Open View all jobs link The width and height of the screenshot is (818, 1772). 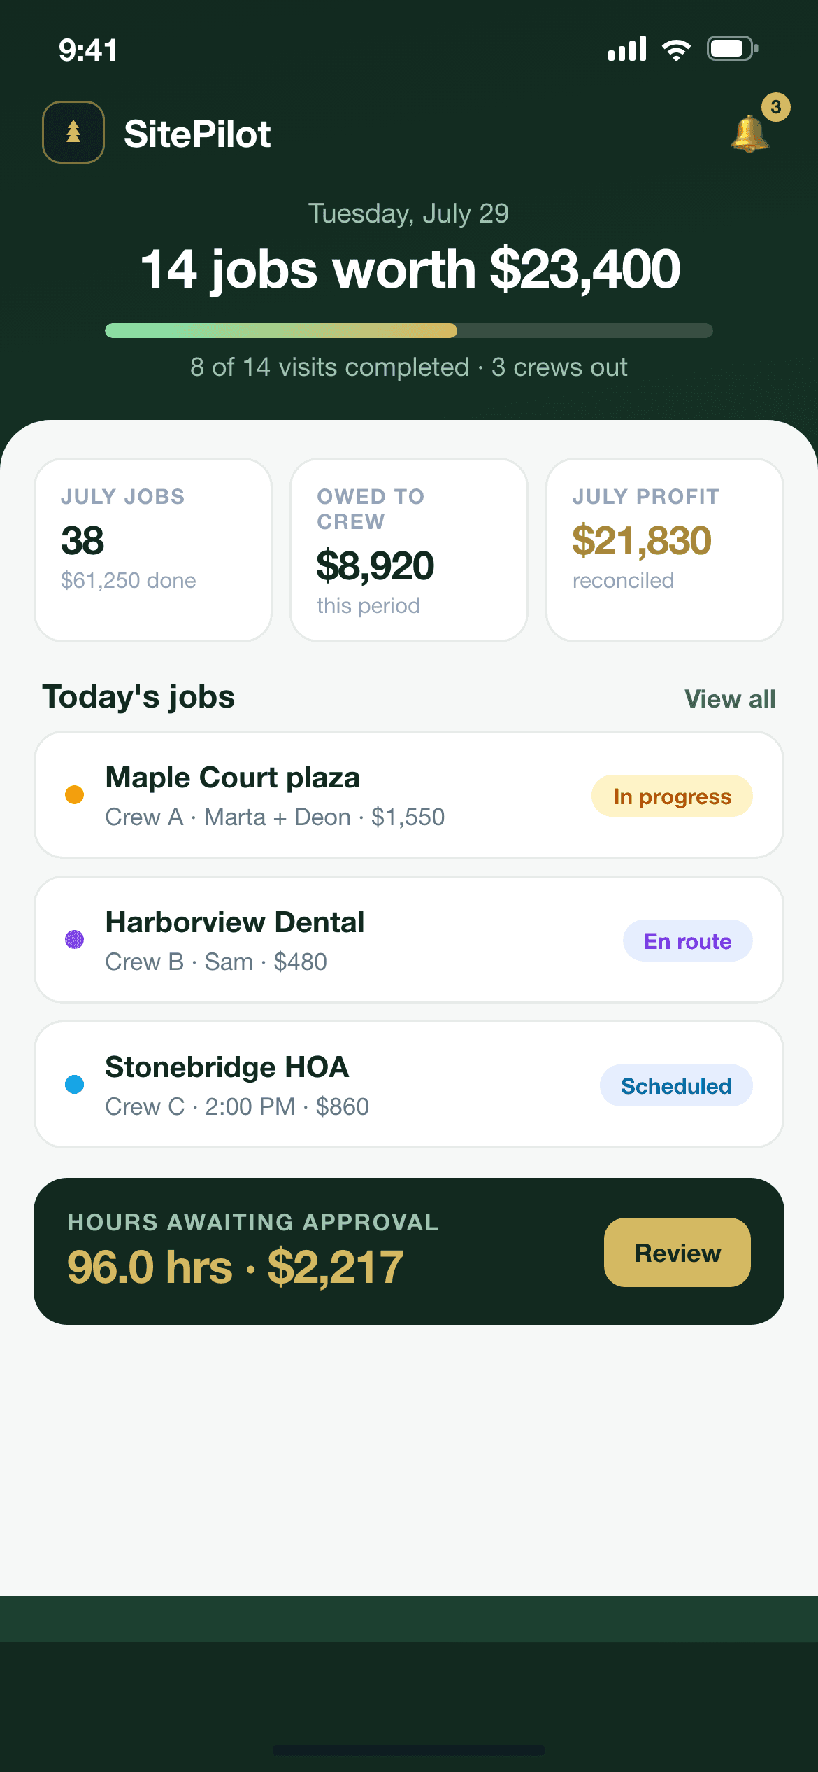730,698
